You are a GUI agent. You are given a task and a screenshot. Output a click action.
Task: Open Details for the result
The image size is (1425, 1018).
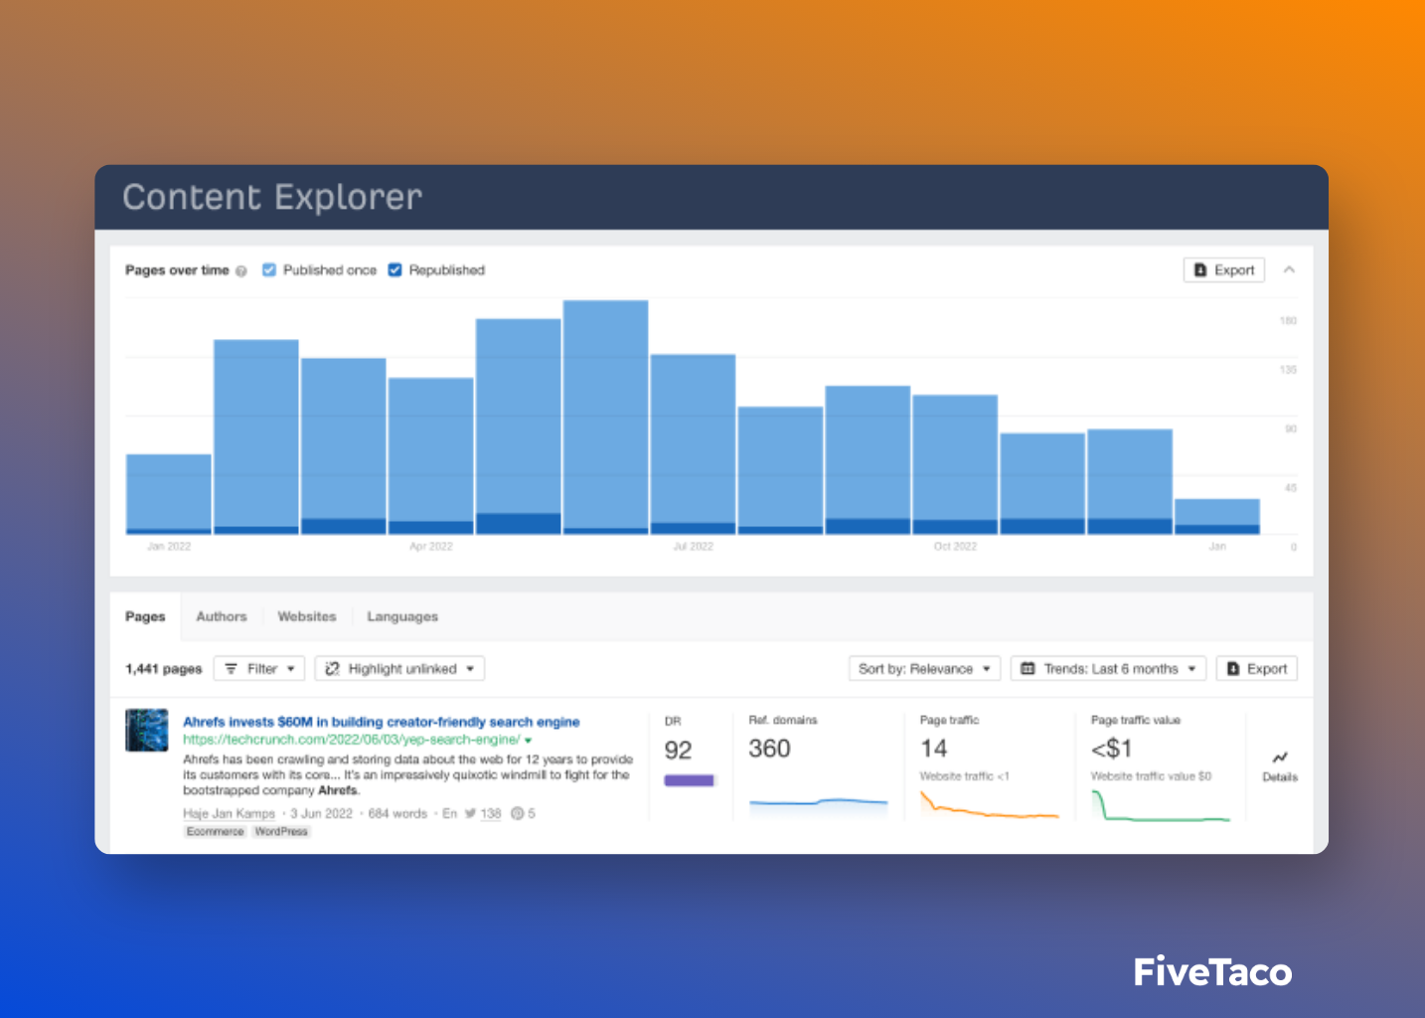[1280, 766]
